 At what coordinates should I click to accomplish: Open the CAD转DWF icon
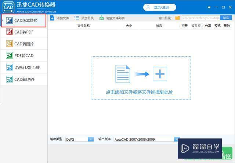(x=9, y=79)
